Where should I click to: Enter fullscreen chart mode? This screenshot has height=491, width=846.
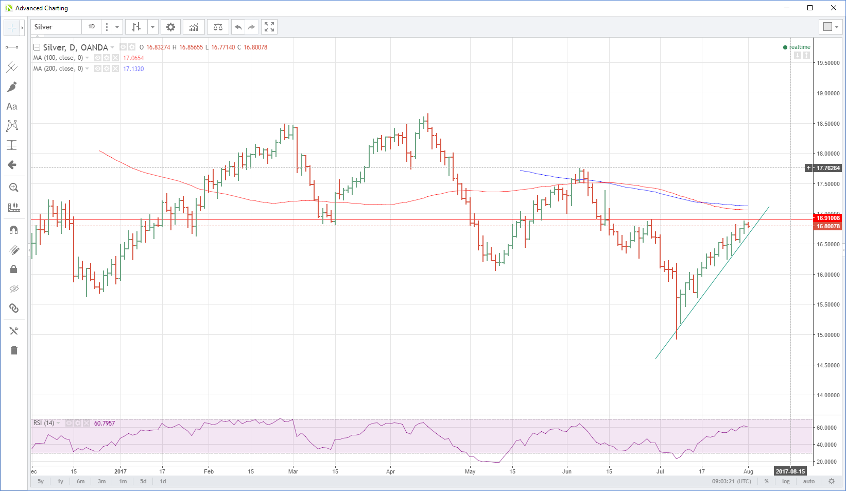coord(269,27)
